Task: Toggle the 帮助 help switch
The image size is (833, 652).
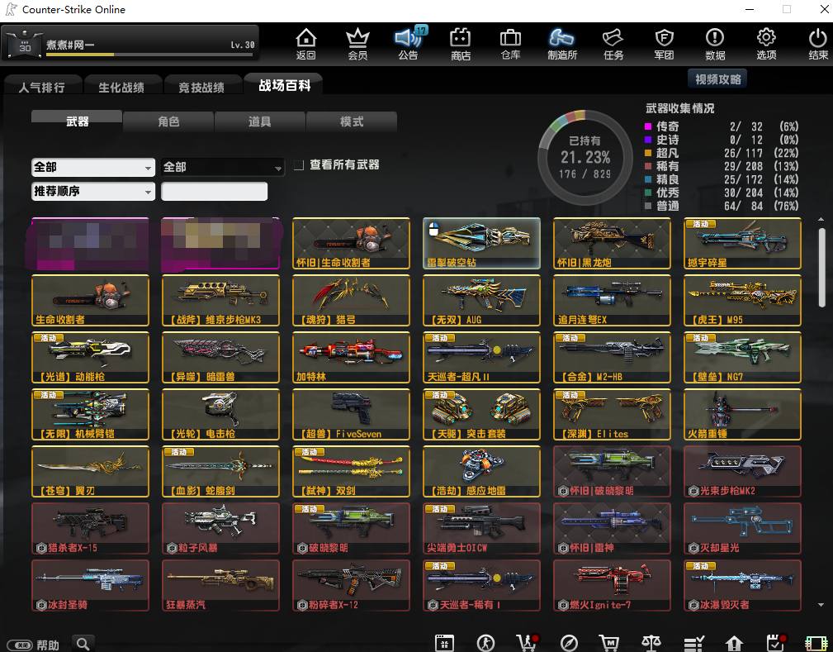Action: [x=21, y=645]
